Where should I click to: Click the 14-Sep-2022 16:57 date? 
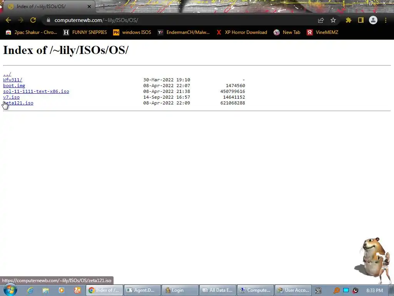click(x=167, y=97)
